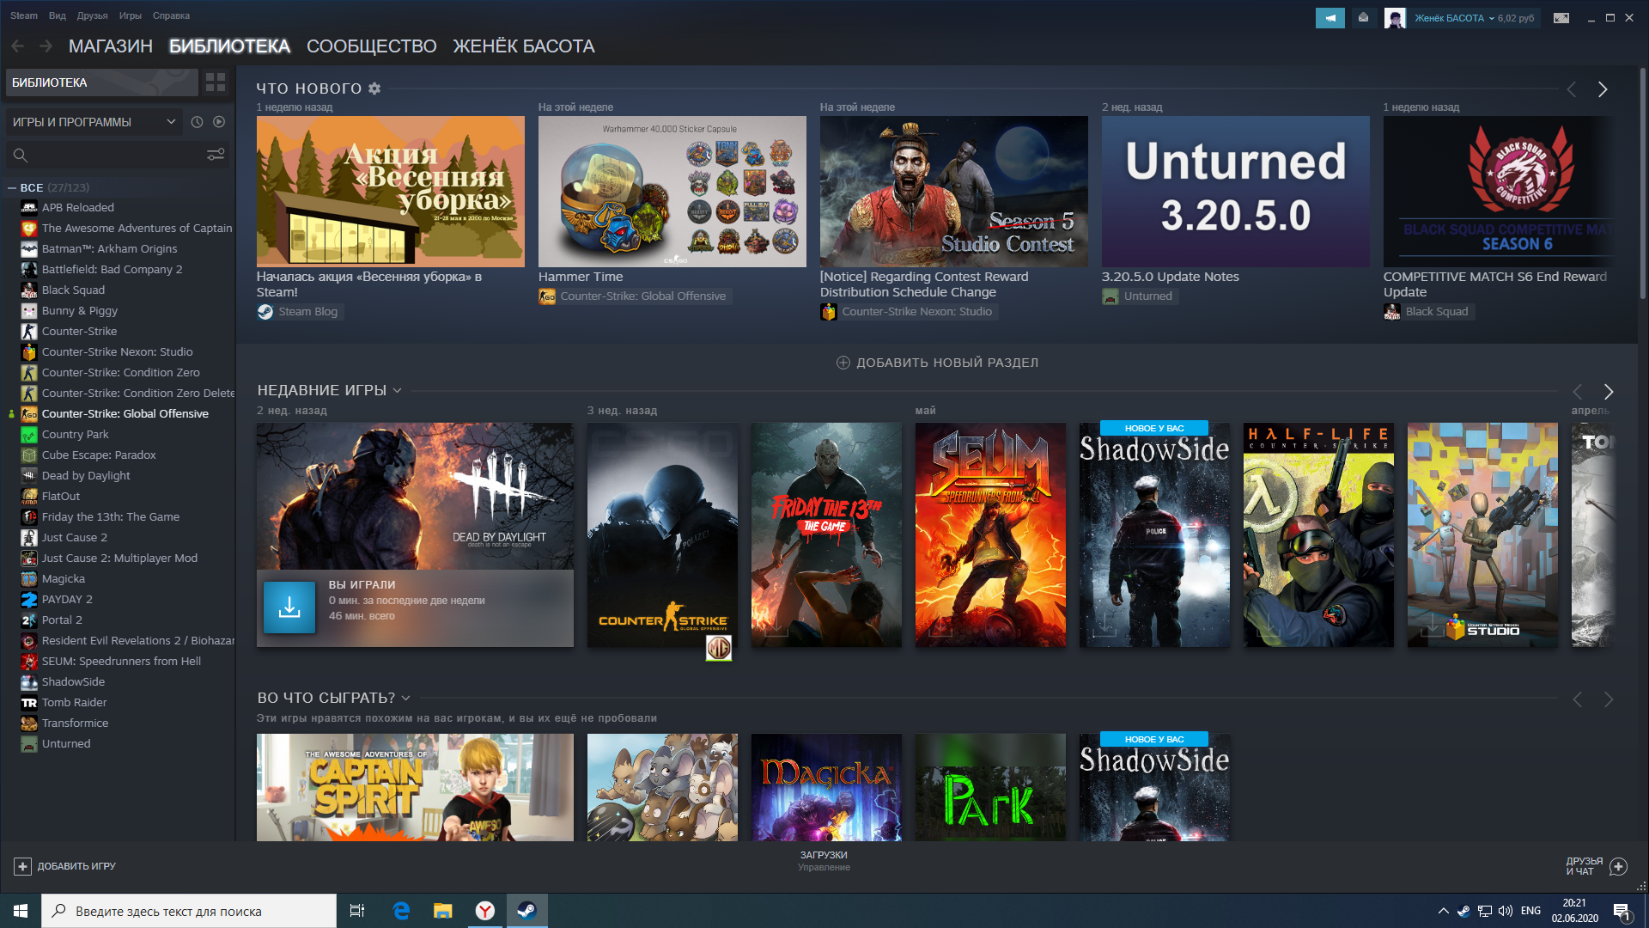Open the Steam menu

click(24, 15)
